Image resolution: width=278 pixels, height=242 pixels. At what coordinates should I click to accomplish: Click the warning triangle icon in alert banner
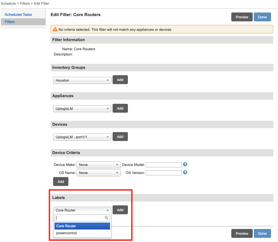point(55,29)
